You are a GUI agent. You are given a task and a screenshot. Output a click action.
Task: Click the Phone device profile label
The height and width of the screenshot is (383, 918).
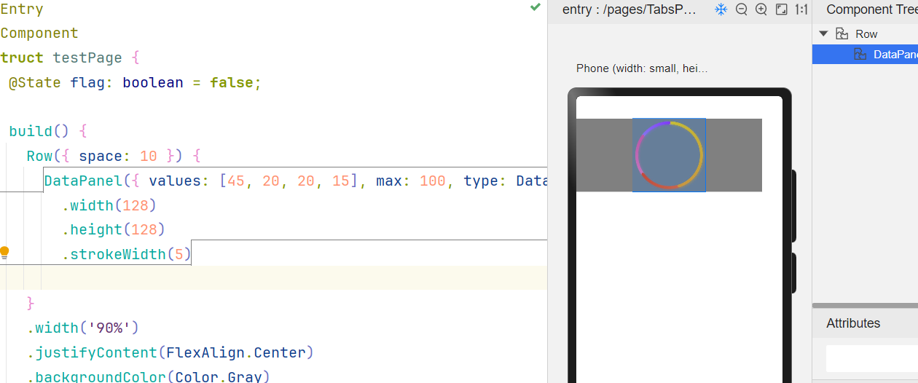(x=641, y=68)
